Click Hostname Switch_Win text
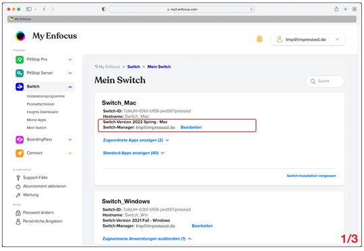 pyautogui.click(x=125, y=215)
